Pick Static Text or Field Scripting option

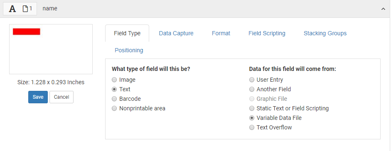coord(252,108)
